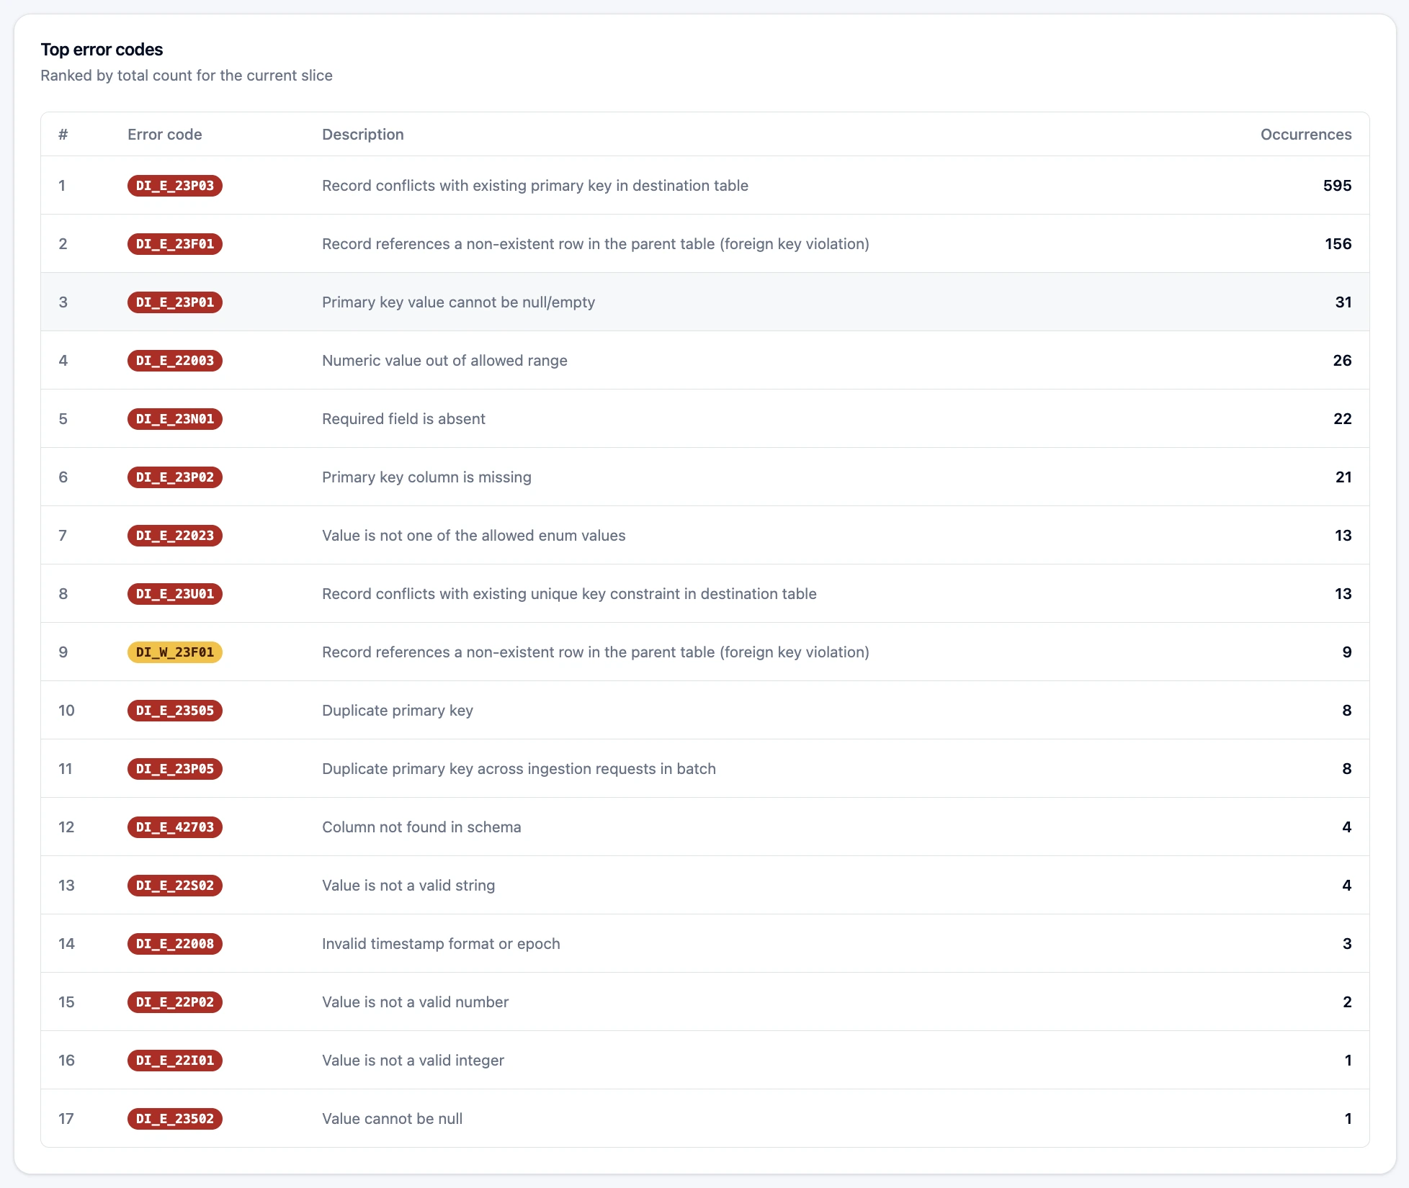
Task: Click the '#' rank column header
Action: coord(63,135)
